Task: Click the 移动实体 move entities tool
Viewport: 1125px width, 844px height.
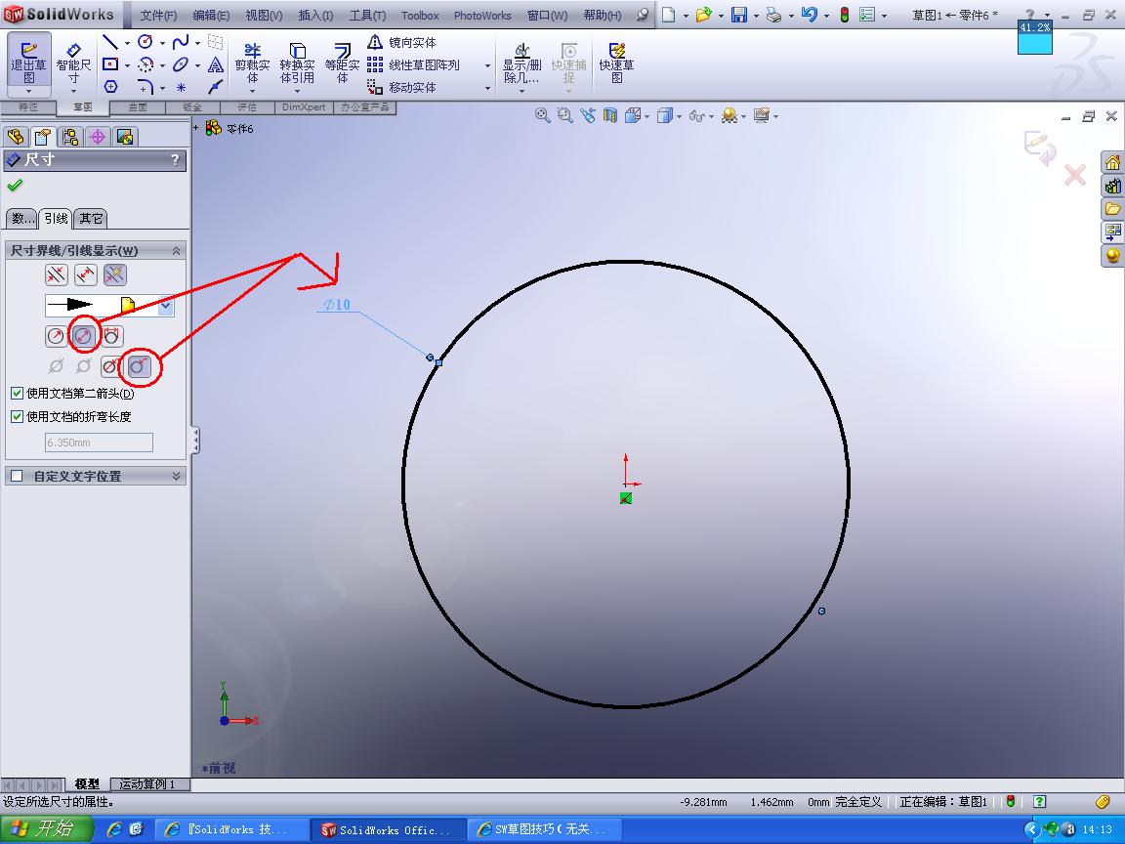Action: coord(401,87)
